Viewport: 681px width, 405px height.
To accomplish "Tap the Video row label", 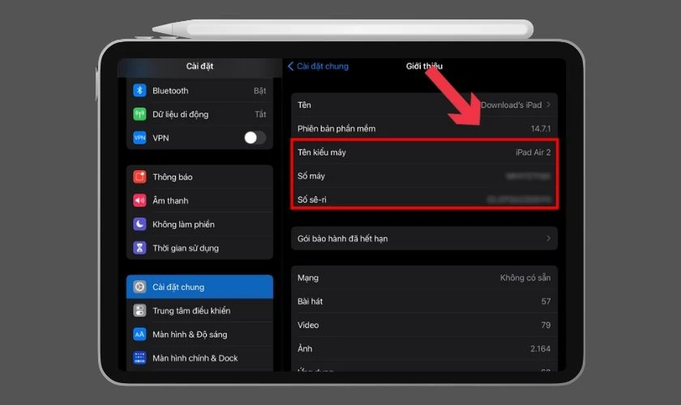I will pos(308,325).
